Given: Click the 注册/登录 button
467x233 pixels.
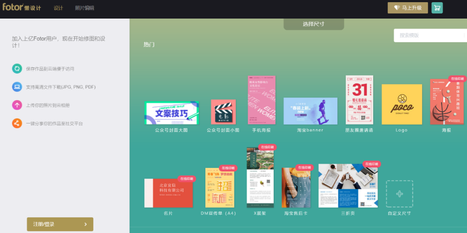Looking at the screenshot, I should coord(60,224).
